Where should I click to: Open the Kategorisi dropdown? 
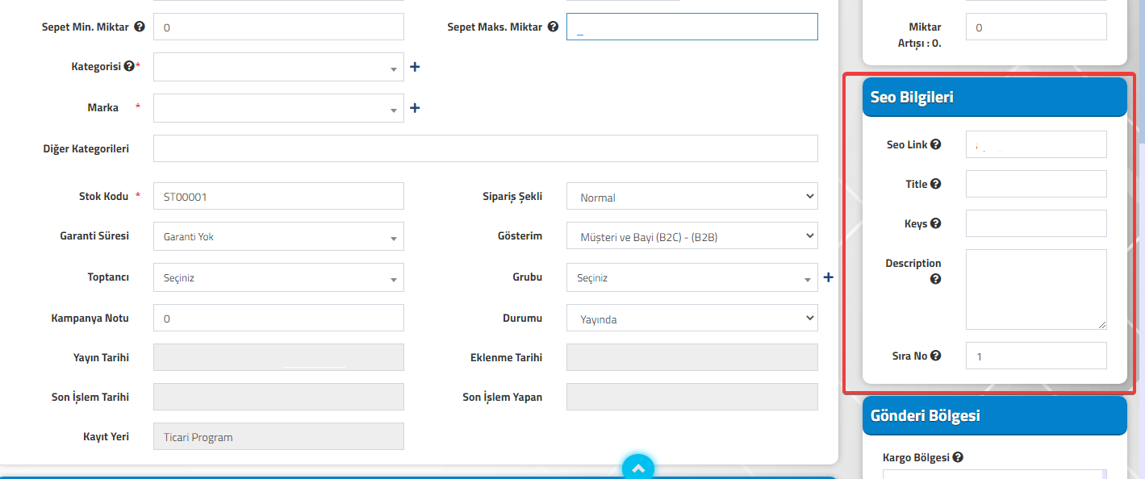278,67
